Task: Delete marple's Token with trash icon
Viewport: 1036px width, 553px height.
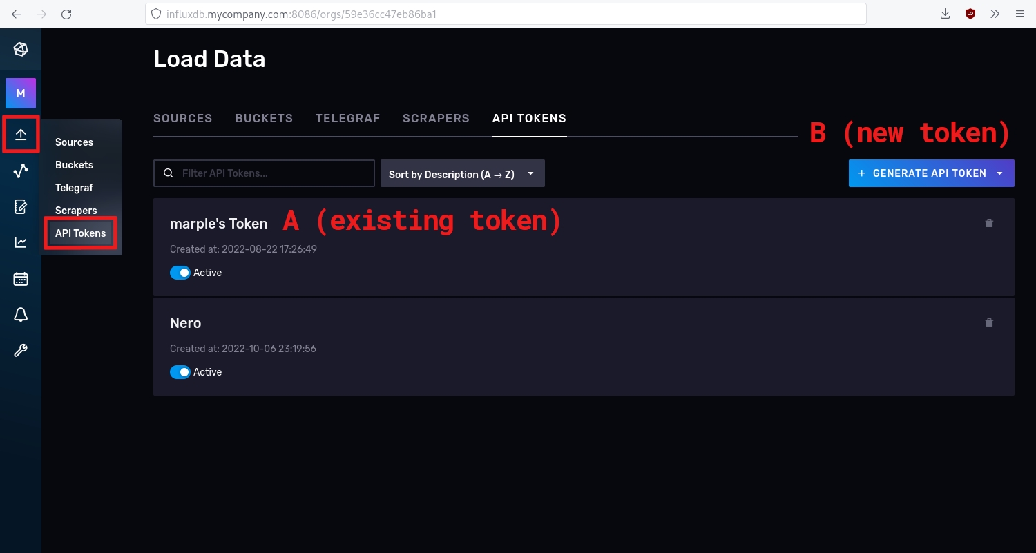Action: coord(989,223)
